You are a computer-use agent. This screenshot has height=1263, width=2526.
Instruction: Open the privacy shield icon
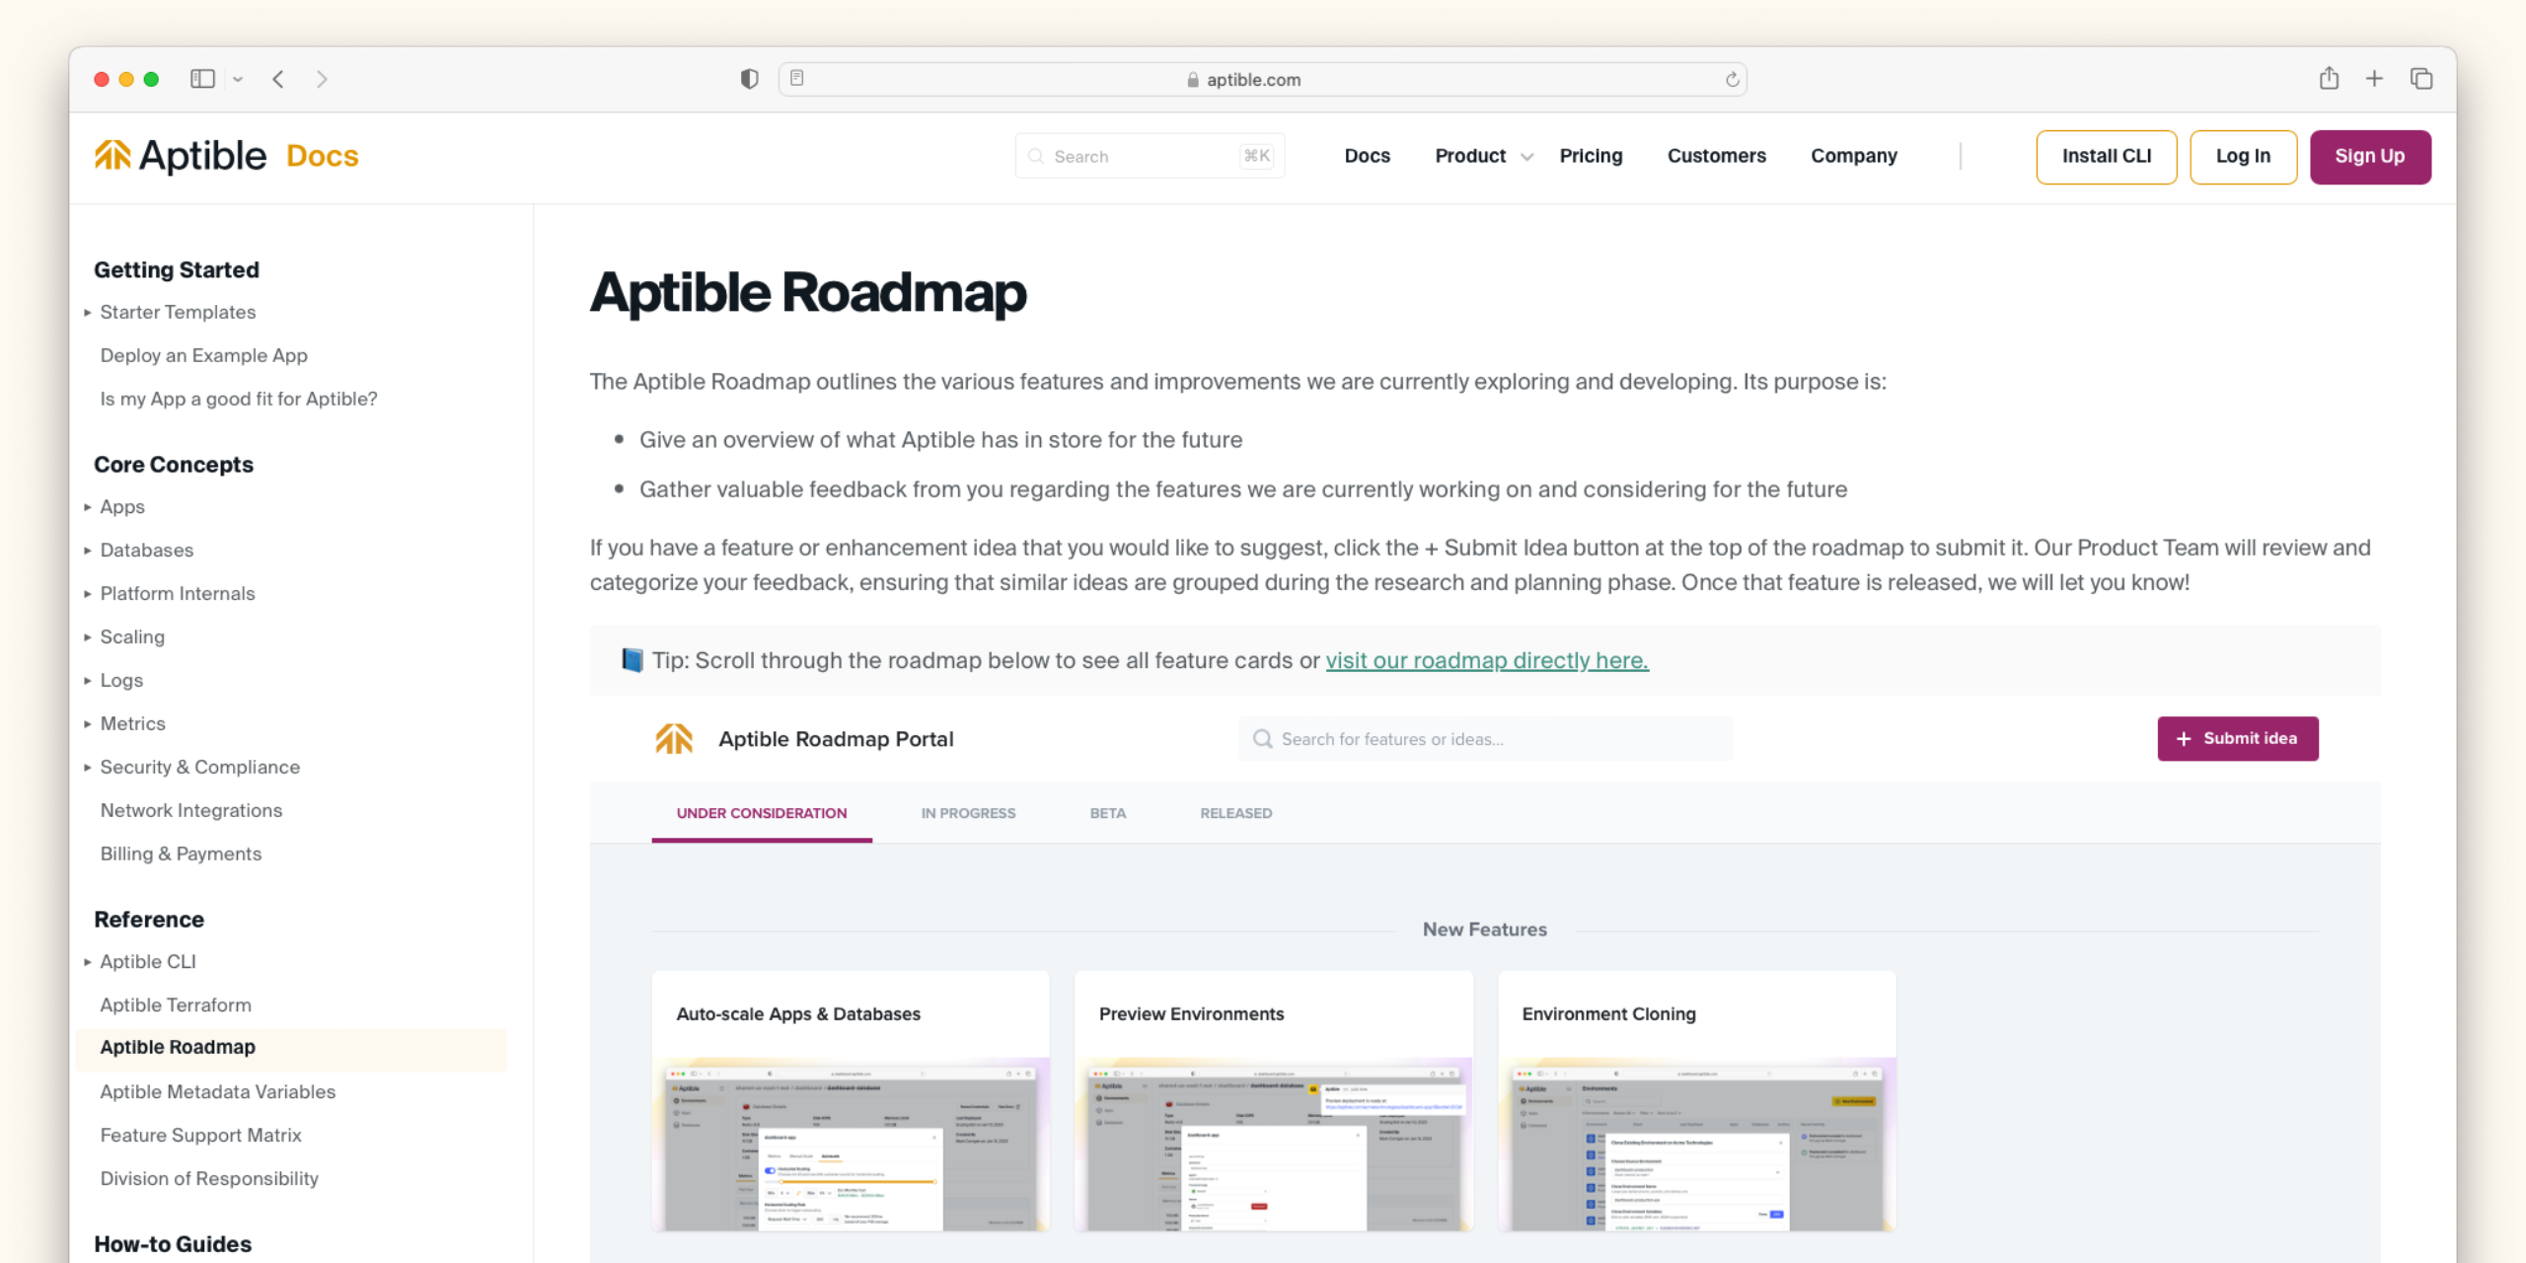pos(749,79)
